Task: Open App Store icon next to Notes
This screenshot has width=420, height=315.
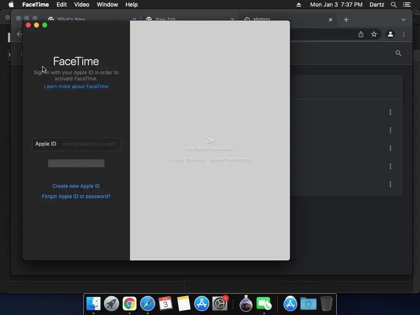Action: [x=201, y=304]
